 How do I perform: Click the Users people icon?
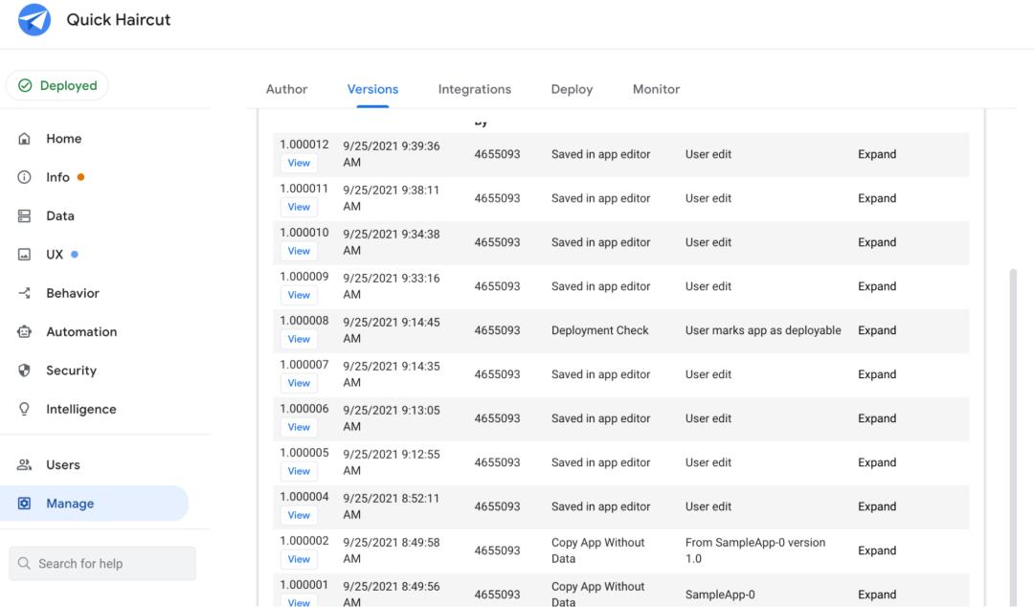pos(25,465)
